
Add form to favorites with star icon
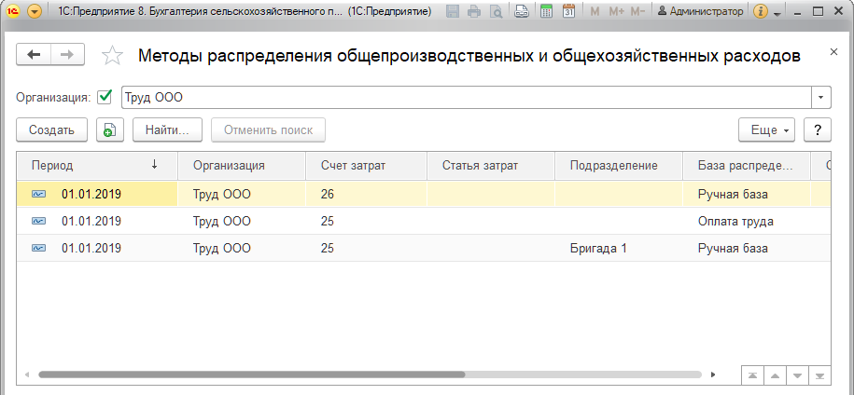click(x=113, y=55)
